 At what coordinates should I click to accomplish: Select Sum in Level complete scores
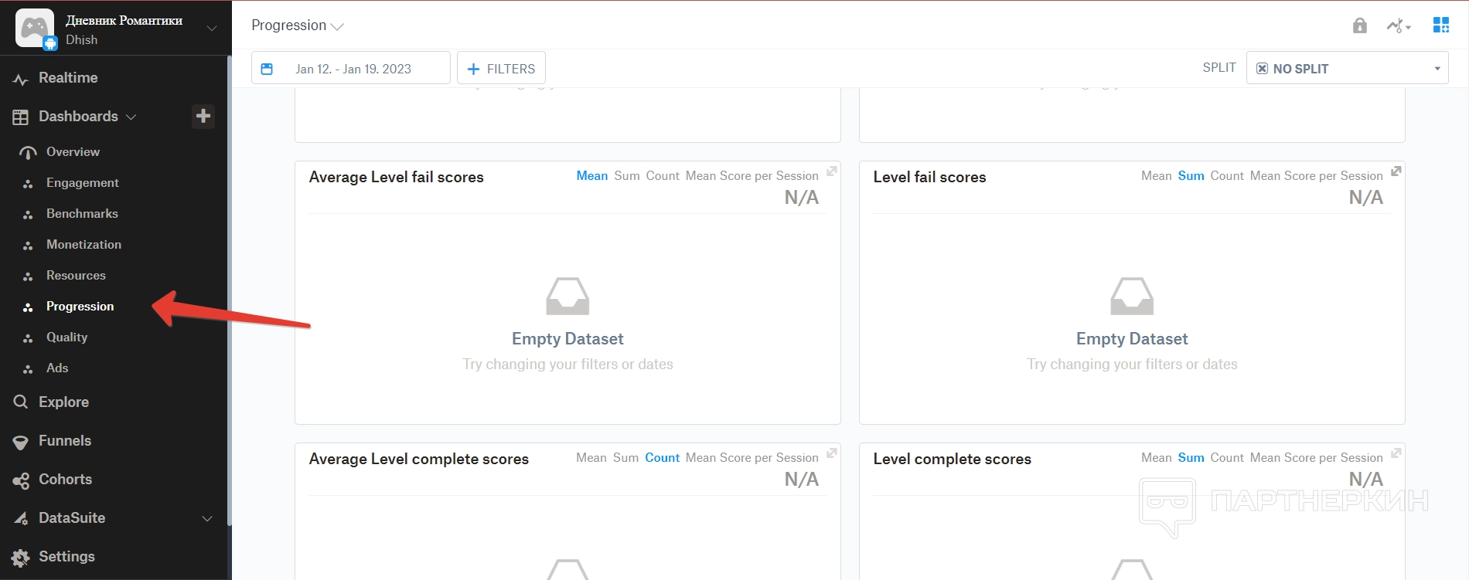[1191, 458]
